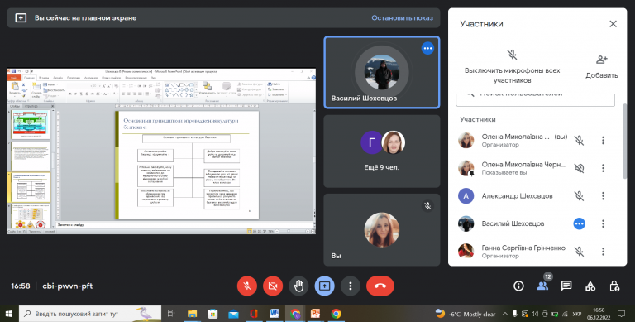Open PowerPoint from the Windows taskbar

click(315, 314)
